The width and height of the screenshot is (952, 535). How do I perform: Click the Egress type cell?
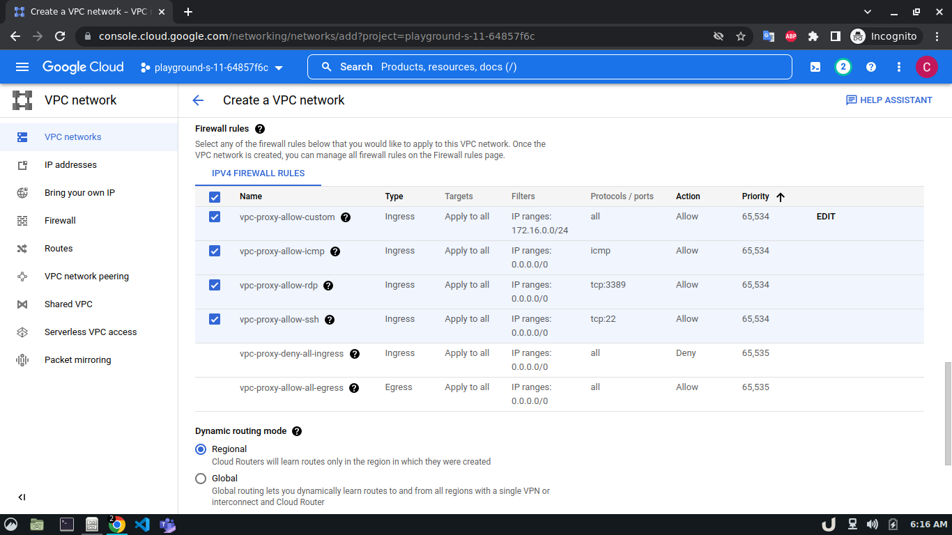click(x=399, y=387)
